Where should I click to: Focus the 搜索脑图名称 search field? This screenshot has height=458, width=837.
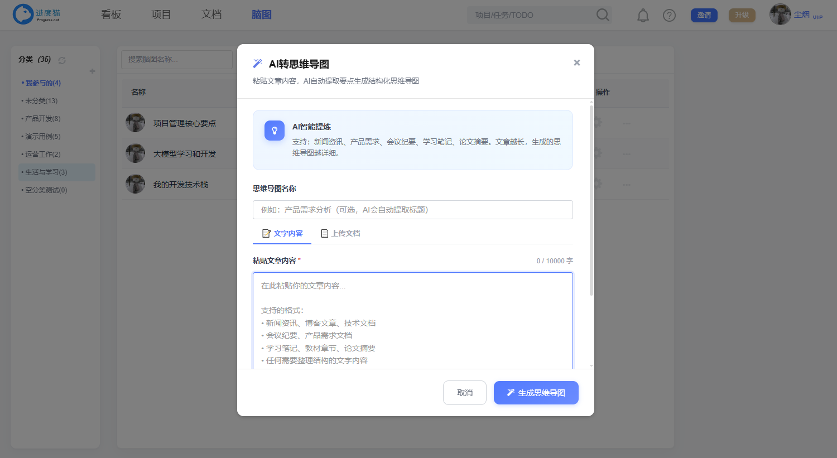click(177, 59)
